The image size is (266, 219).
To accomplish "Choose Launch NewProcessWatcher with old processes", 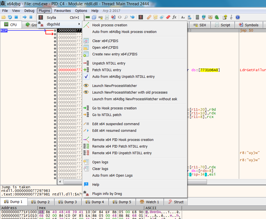I will click(130, 92).
